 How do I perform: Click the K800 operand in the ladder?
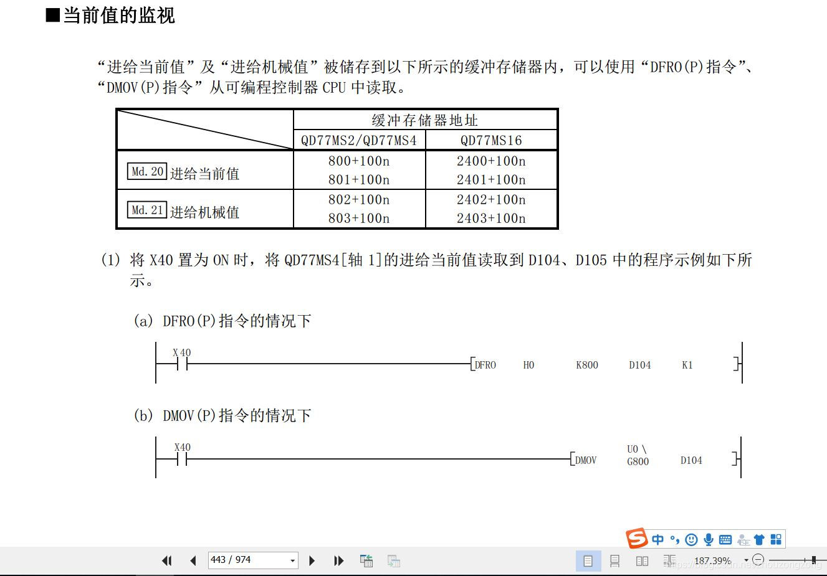click(587, 365)
